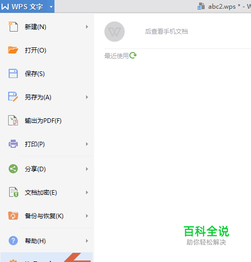Click the new document icon

[x=13, y=27]
